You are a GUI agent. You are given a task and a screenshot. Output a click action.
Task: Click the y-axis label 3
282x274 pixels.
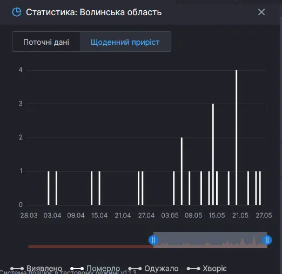(x=21, y=104)
